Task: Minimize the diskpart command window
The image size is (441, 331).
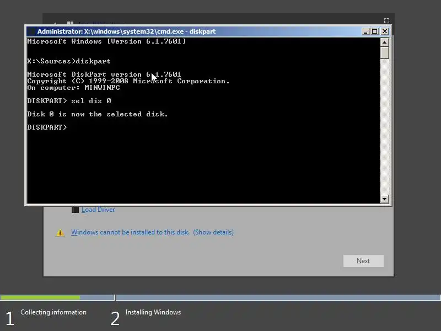Action: (x=365, y=31)
